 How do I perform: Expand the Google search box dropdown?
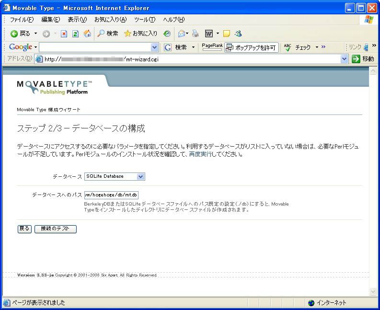coord(154,47)
